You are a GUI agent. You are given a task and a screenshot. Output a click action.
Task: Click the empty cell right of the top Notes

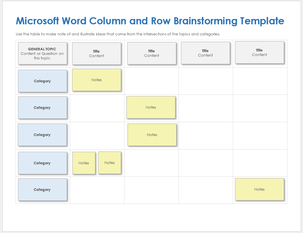[x=152, y=81]
